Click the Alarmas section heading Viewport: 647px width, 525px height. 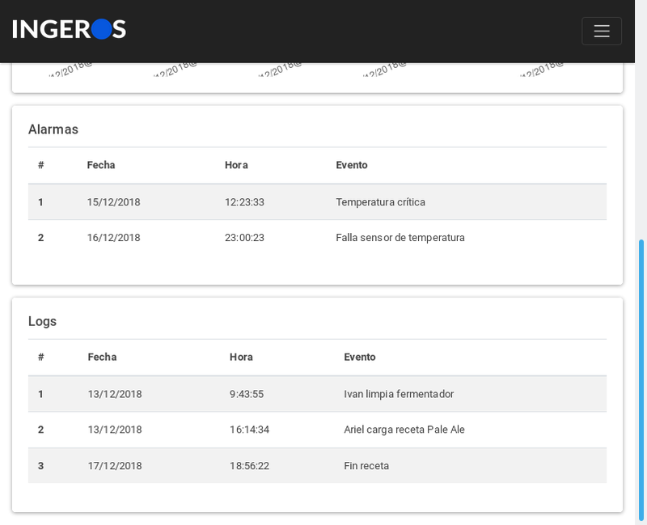[53, 129]
